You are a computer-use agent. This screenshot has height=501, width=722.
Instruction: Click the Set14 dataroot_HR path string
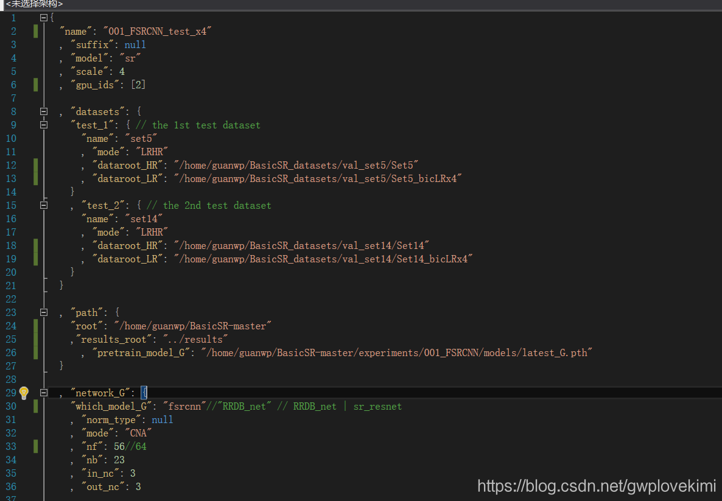click(301, 245)
